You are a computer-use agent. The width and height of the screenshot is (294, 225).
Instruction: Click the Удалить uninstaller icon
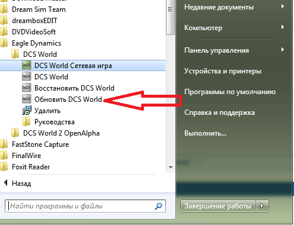point(27,110)
